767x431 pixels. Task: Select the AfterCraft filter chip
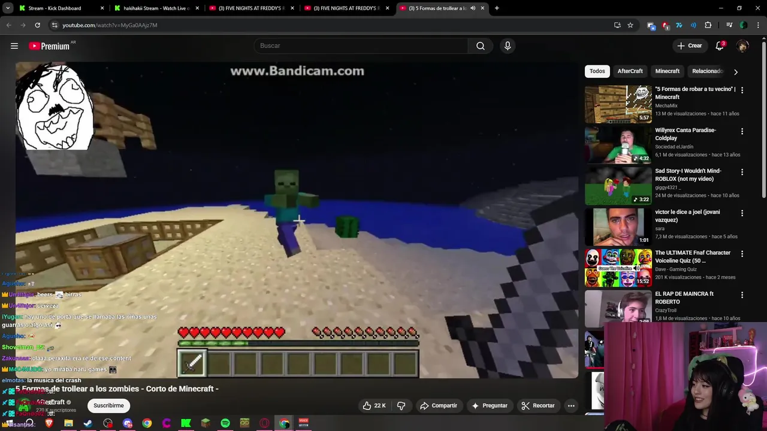(630, 71)
